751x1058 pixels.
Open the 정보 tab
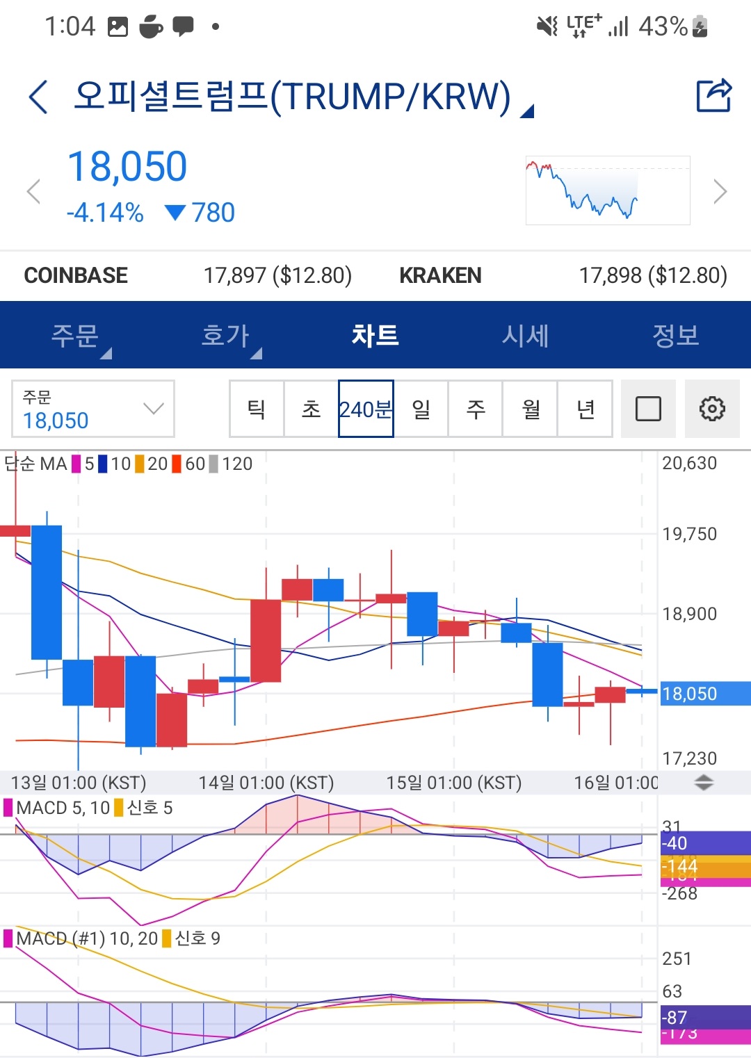(x=676, y=335)
